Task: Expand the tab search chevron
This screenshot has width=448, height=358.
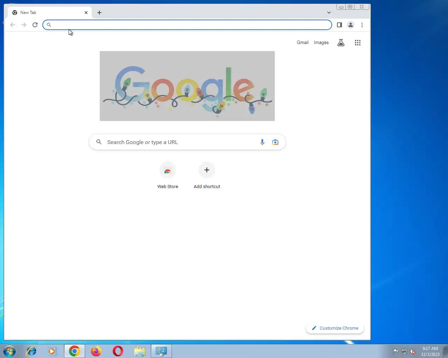Action: point(329,13)
